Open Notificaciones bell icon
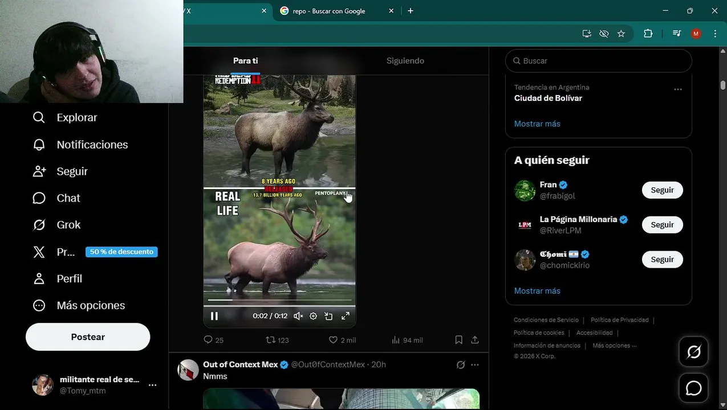 point(39,145)
